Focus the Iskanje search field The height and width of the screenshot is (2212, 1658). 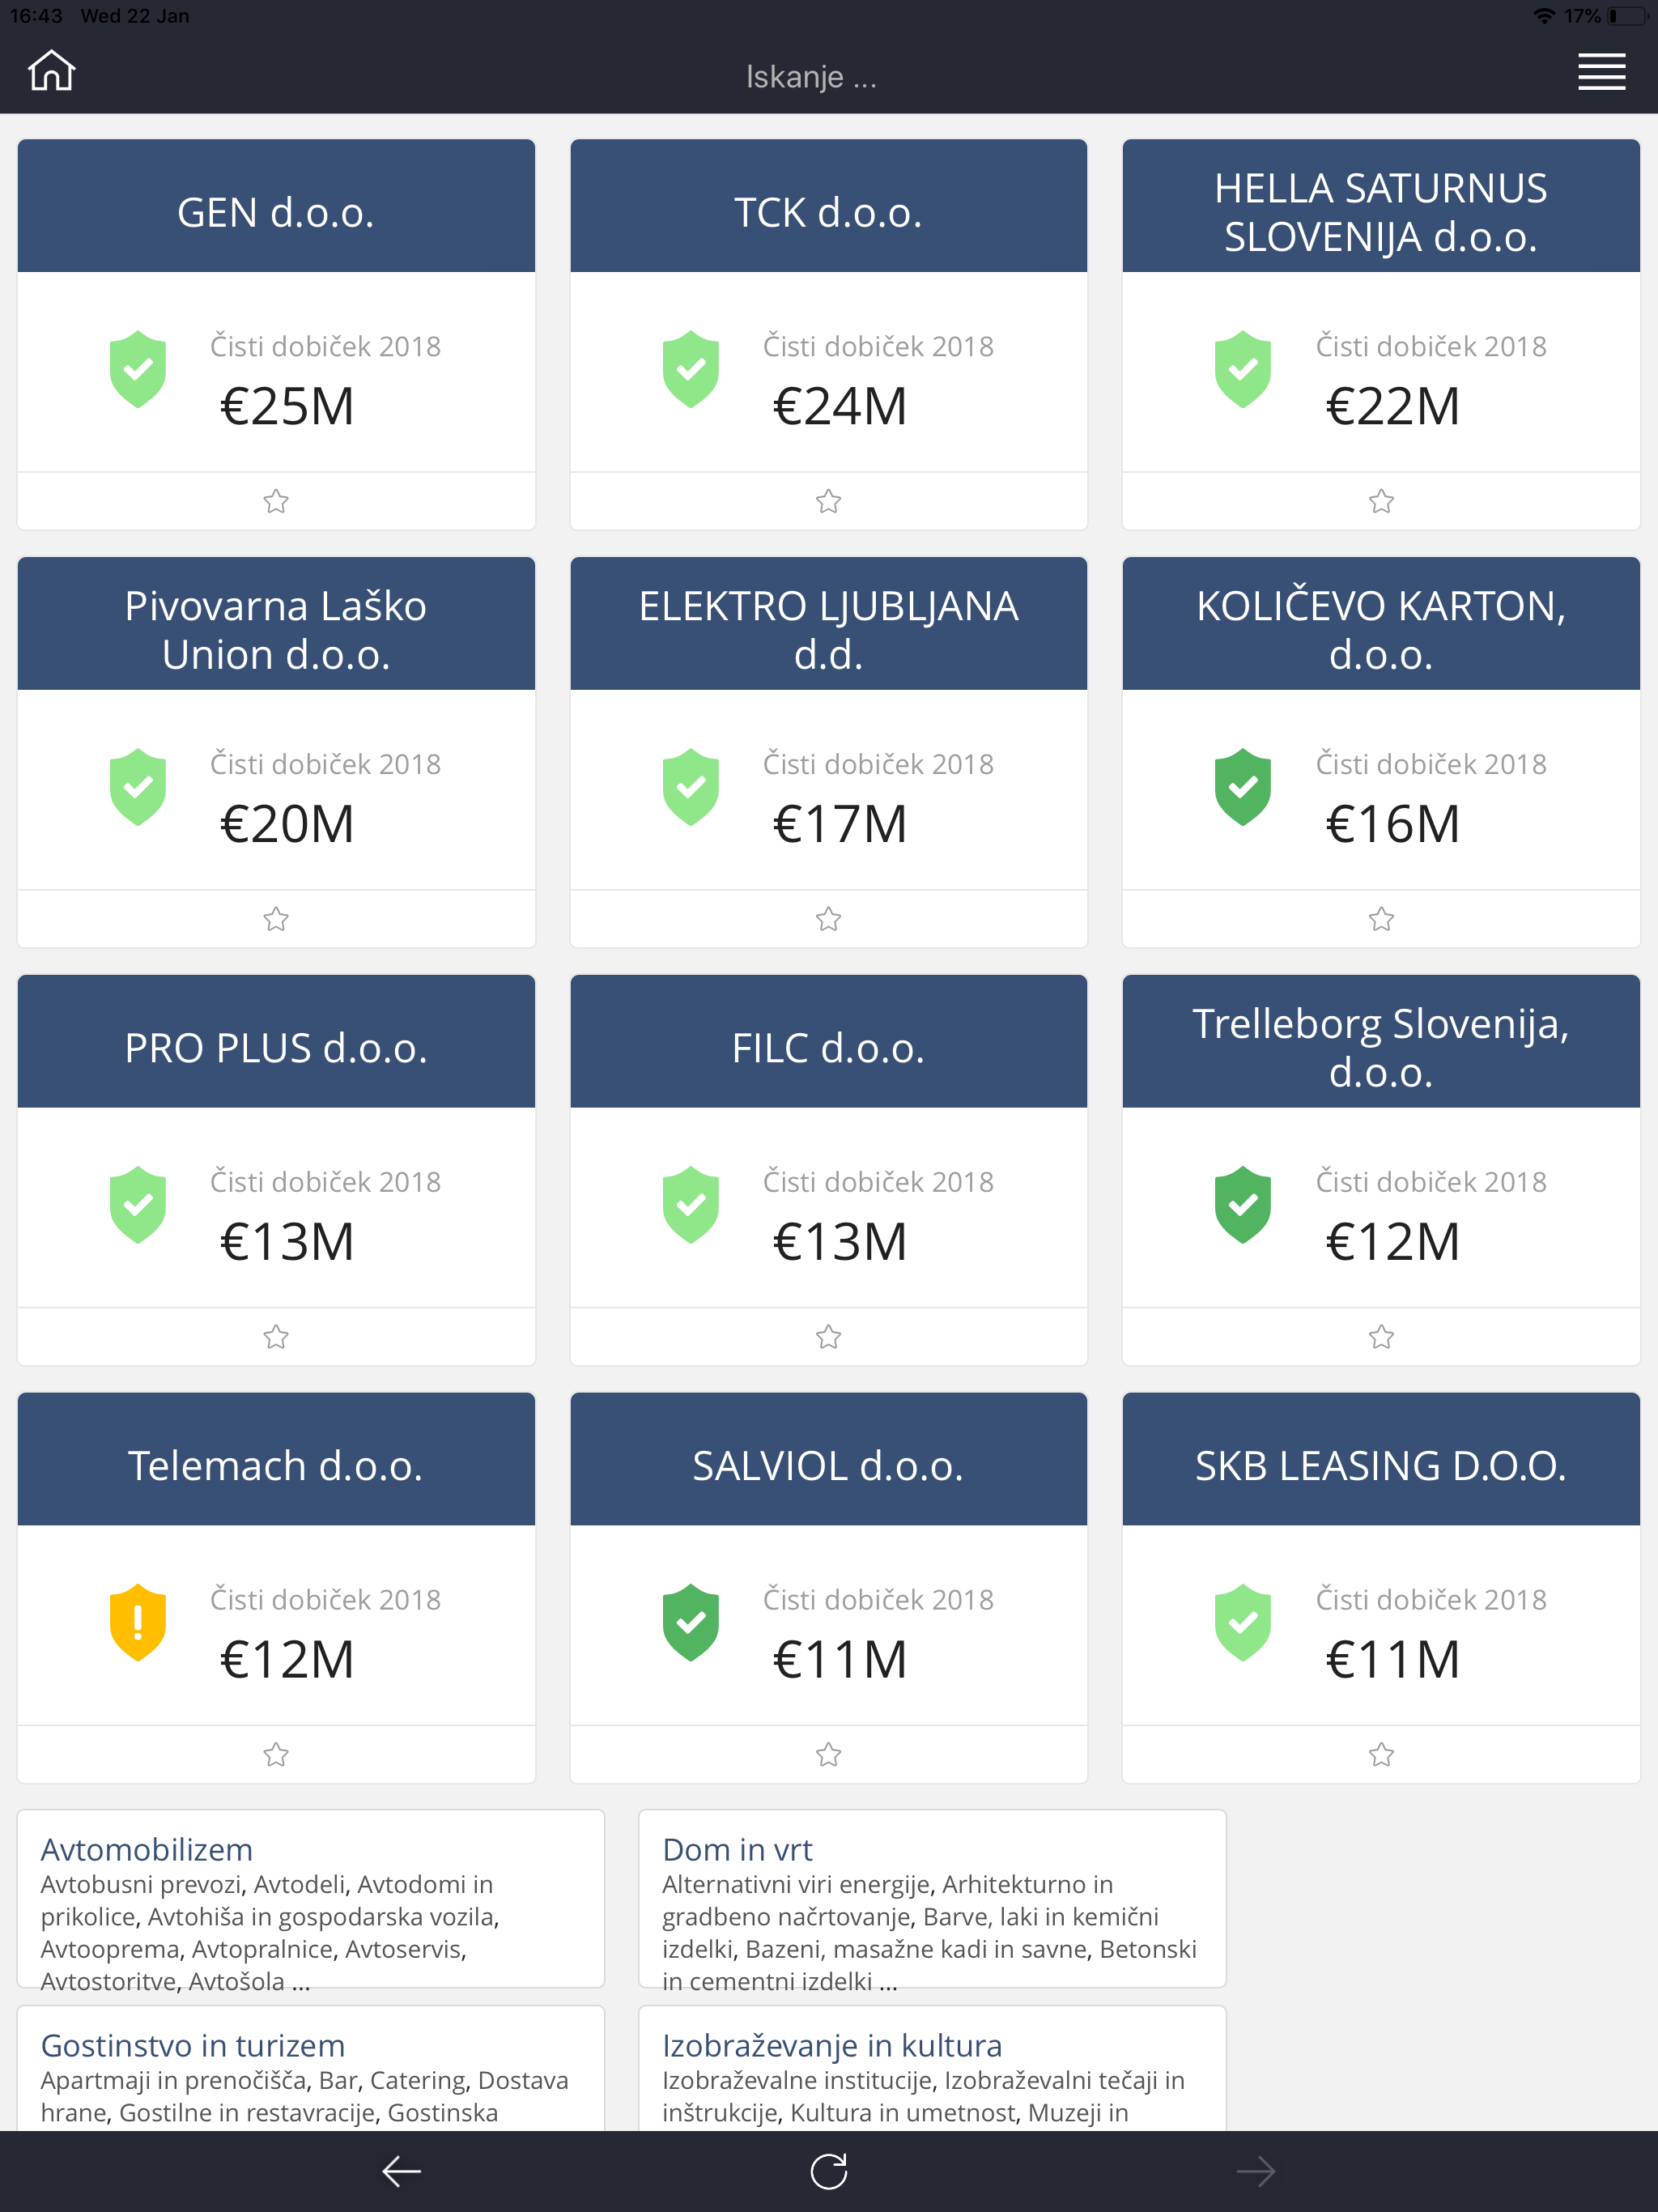coord(811,76)
